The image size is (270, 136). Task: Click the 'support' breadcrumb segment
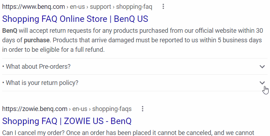pyautogui.click(x=100, y=7)
